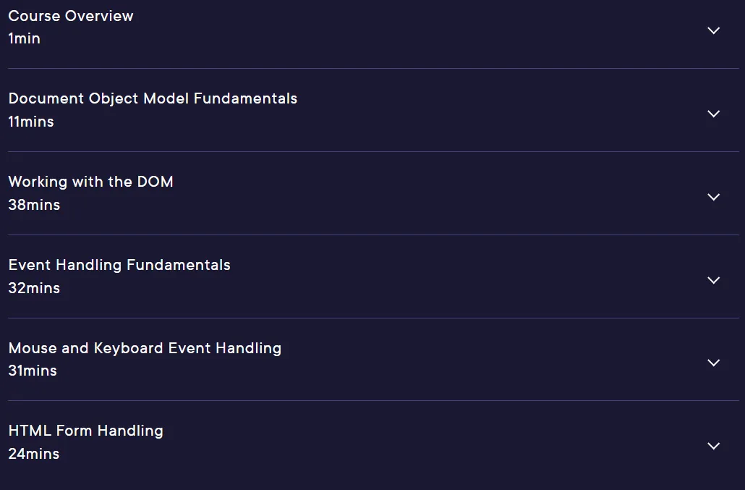Click the 11mins duration text
This screenshot has height=490, width=745.
tap(31, 122)
